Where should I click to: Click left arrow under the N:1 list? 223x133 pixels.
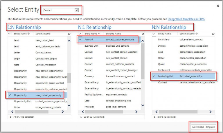coord(83,112)
